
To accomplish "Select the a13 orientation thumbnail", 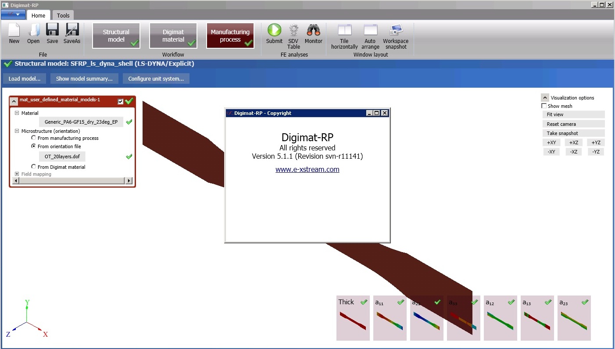I will pyautogui.click(x=537, y=318).
